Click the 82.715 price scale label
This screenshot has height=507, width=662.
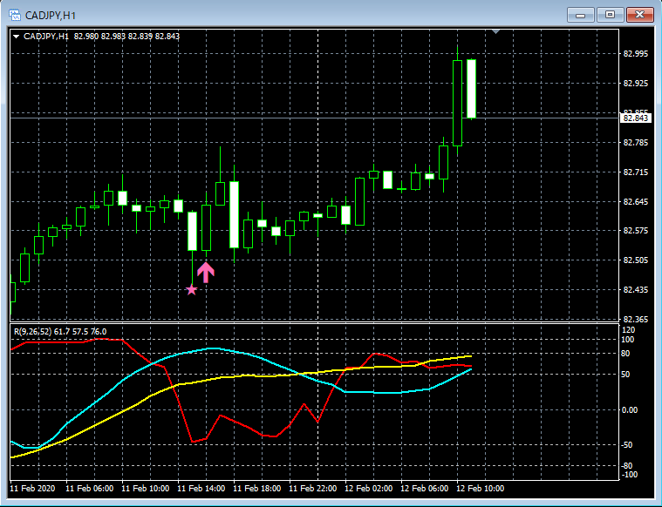pos(636,172)
